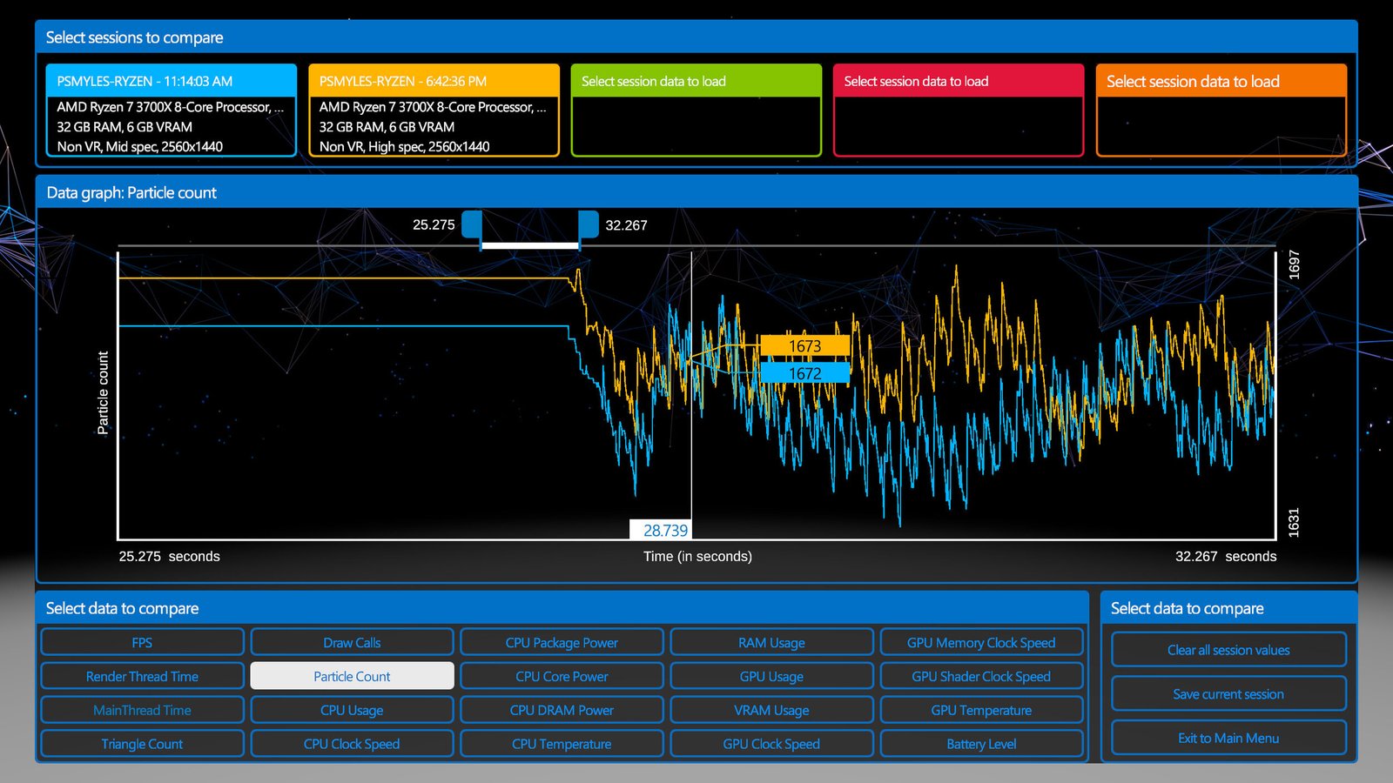Click the 28.739 time cursor label
Image resolution: width=1393 pixels, height=783 pixels.
pos(661,530)
